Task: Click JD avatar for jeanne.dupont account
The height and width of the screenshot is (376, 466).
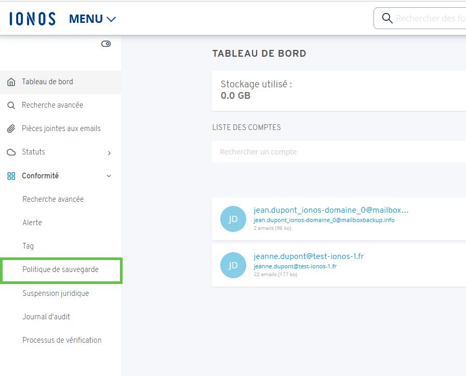Action: [233, 265]
